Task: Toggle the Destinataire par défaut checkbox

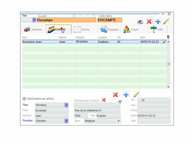Action: pos(24,99)
